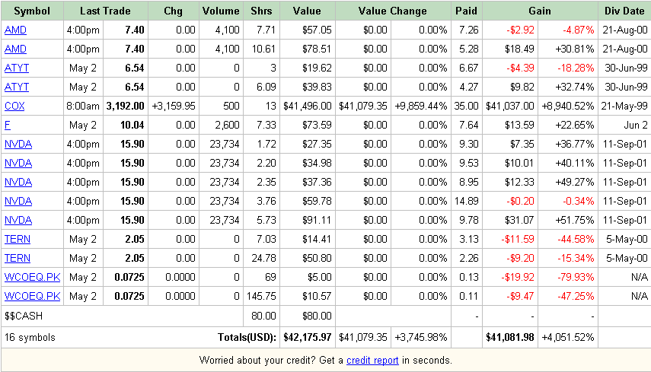Screen dimensions: 651x372
Task: Open the ATYT link with 3 shares
Action: click(17, 68)
